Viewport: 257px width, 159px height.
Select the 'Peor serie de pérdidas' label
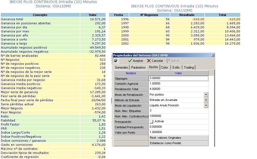[18, 96]
